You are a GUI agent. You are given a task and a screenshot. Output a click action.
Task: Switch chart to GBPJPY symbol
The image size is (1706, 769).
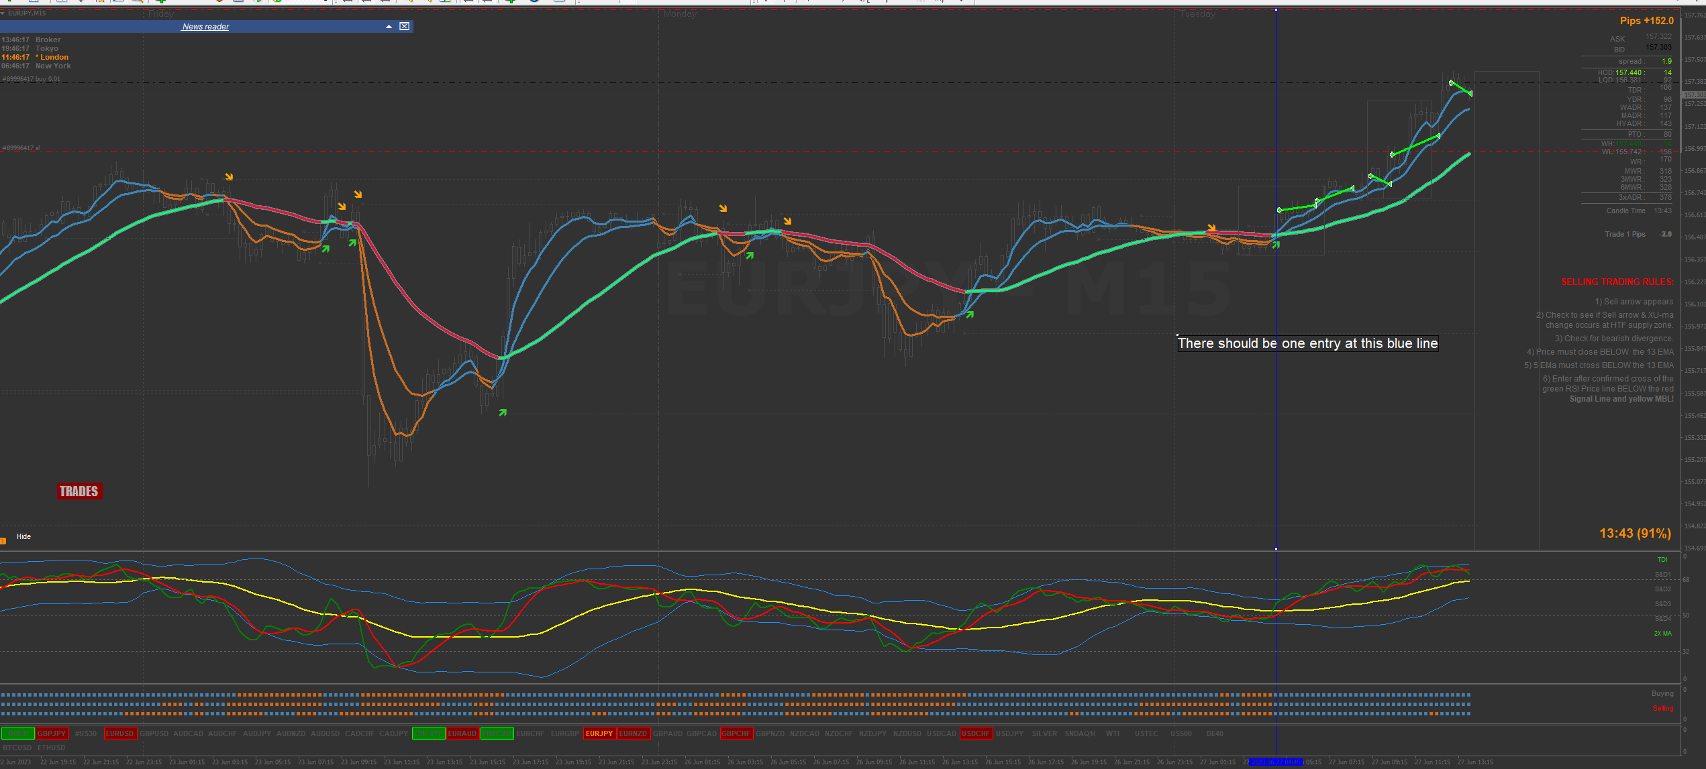point(52,733)
